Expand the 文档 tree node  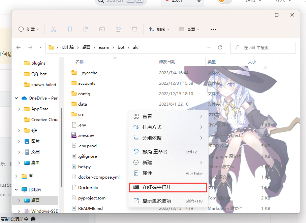pyautogui.click(x=19, y=152)
